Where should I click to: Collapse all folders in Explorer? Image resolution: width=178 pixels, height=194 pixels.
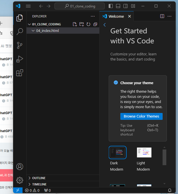tap(95, 24)
